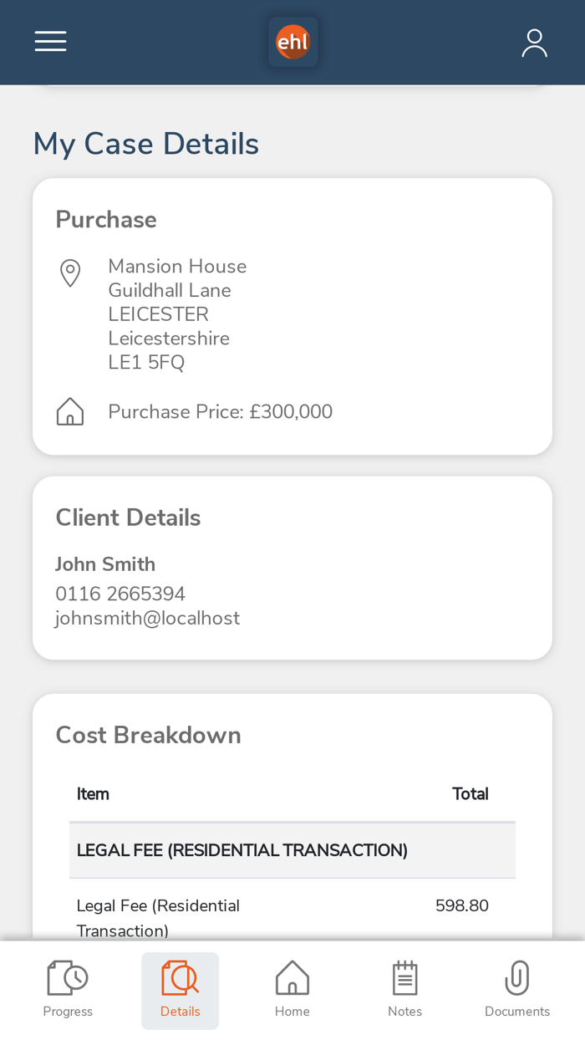Email johnsmith@localhost from client details
This screenshot has width=585, height=1040.
[x=148, y=619]
